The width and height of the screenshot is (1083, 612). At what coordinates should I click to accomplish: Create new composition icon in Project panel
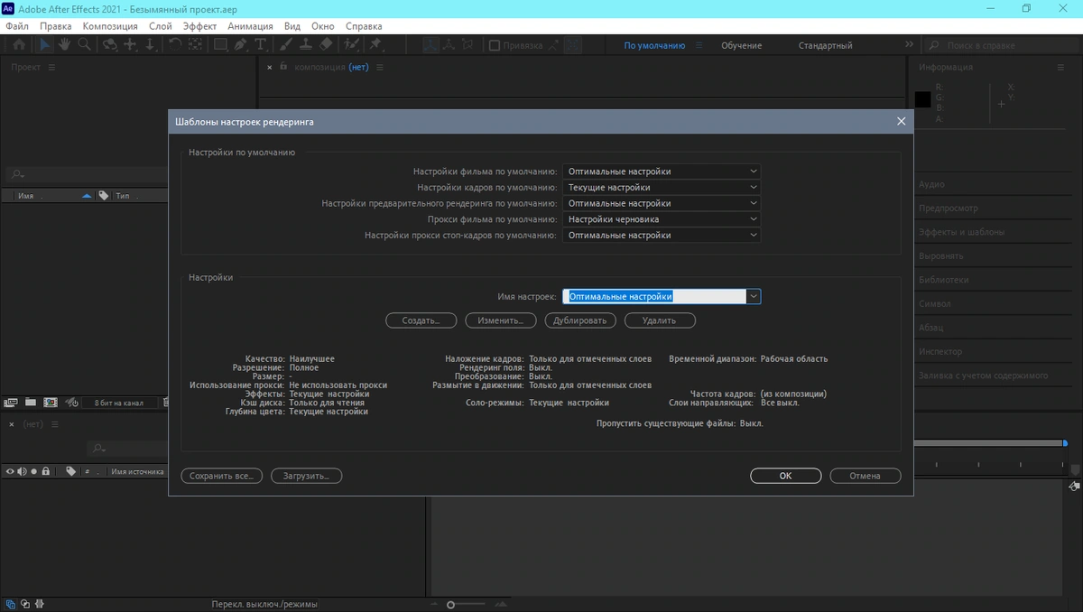click(x=51, y=402)
